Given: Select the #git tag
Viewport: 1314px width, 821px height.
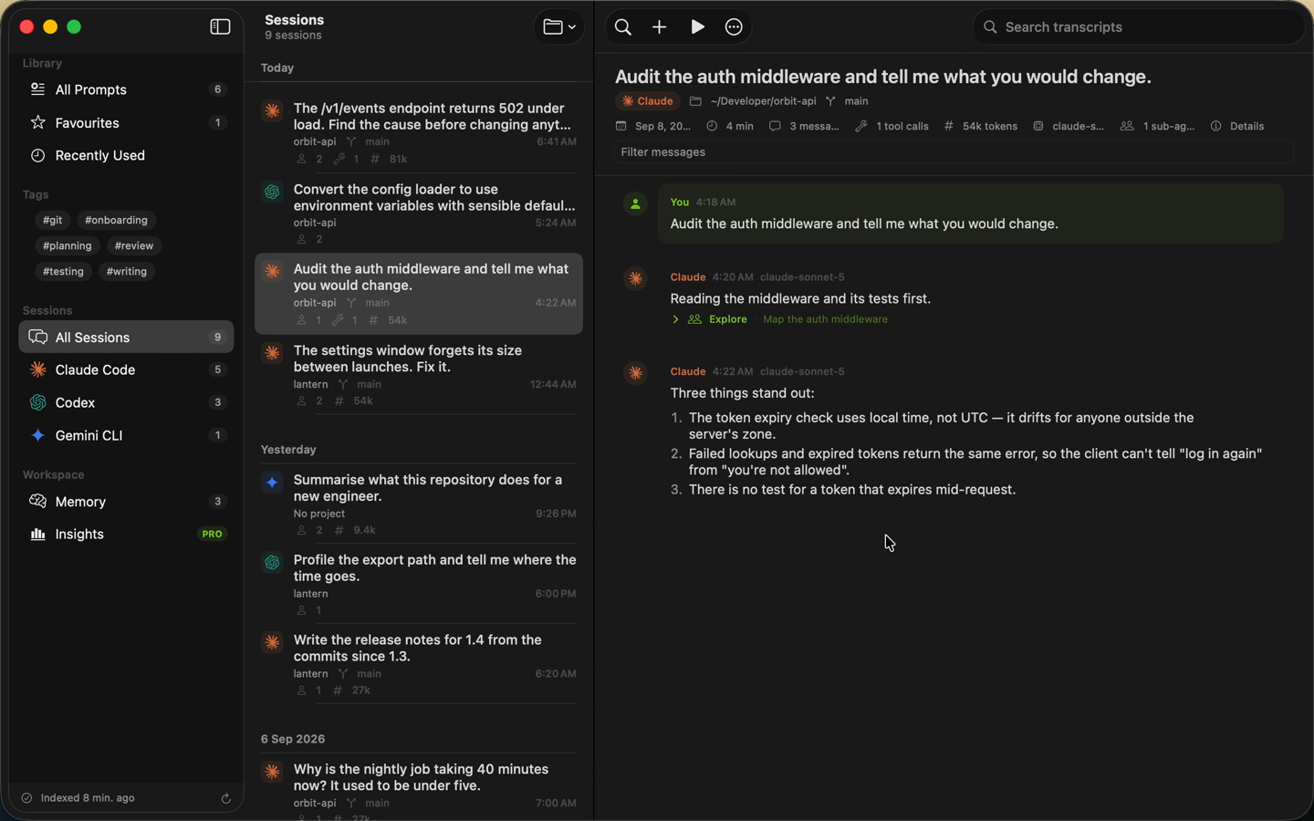Looking at the screenshot, I should (53, 220).
